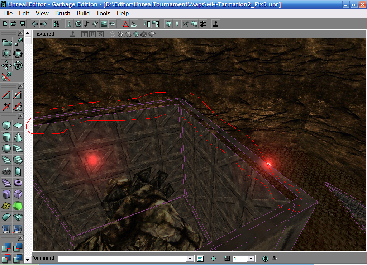This screenshot has width=367, height=265.
Task: Click the Command input field
Action: point(123,259)
